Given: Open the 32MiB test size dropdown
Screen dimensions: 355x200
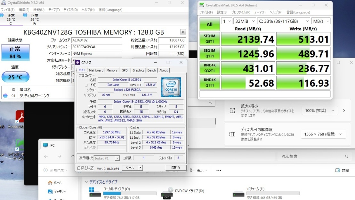Looking at the screenshot, I should (x=245, y=21).
